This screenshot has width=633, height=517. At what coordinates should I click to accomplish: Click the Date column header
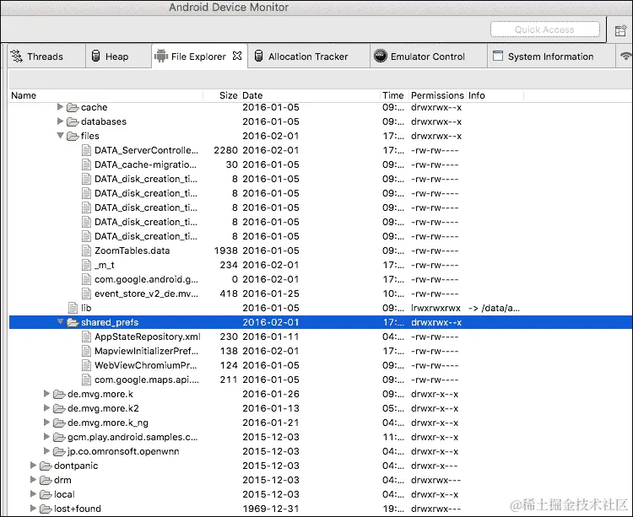coord(310,95)
